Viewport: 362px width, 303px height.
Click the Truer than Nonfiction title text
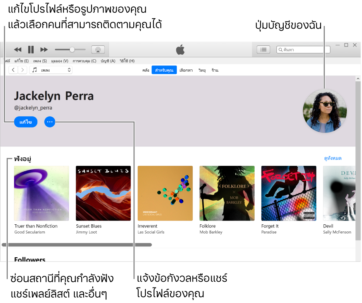point(36,226)
